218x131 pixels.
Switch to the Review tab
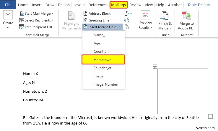pos(135,5)
